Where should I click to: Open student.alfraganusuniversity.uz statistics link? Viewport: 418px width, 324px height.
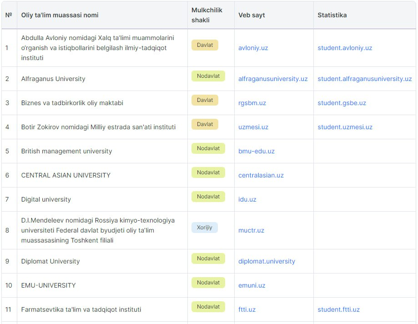coord(364,79)
